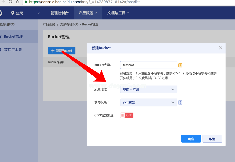This screenshot has height=162, width=235.
Task: Open the 所属地域 region dropdown
Action: pos(148,89)
